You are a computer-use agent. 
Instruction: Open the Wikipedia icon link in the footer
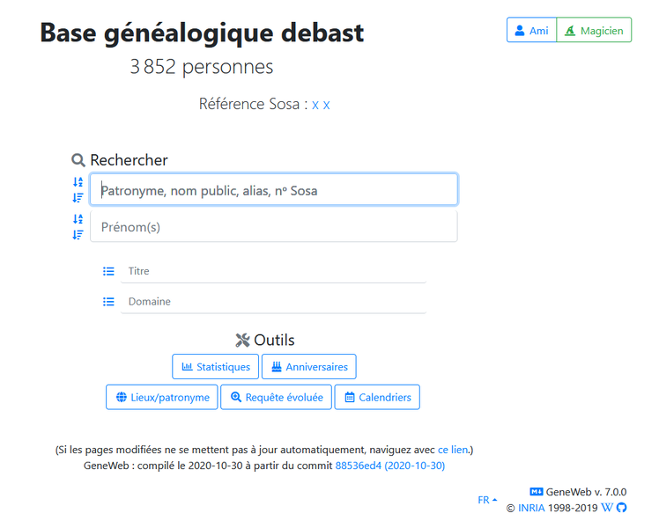pos(607,508)
